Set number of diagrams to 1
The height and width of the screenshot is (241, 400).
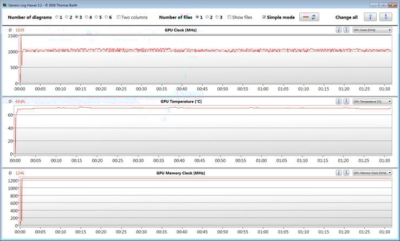(x=57, y=17)
